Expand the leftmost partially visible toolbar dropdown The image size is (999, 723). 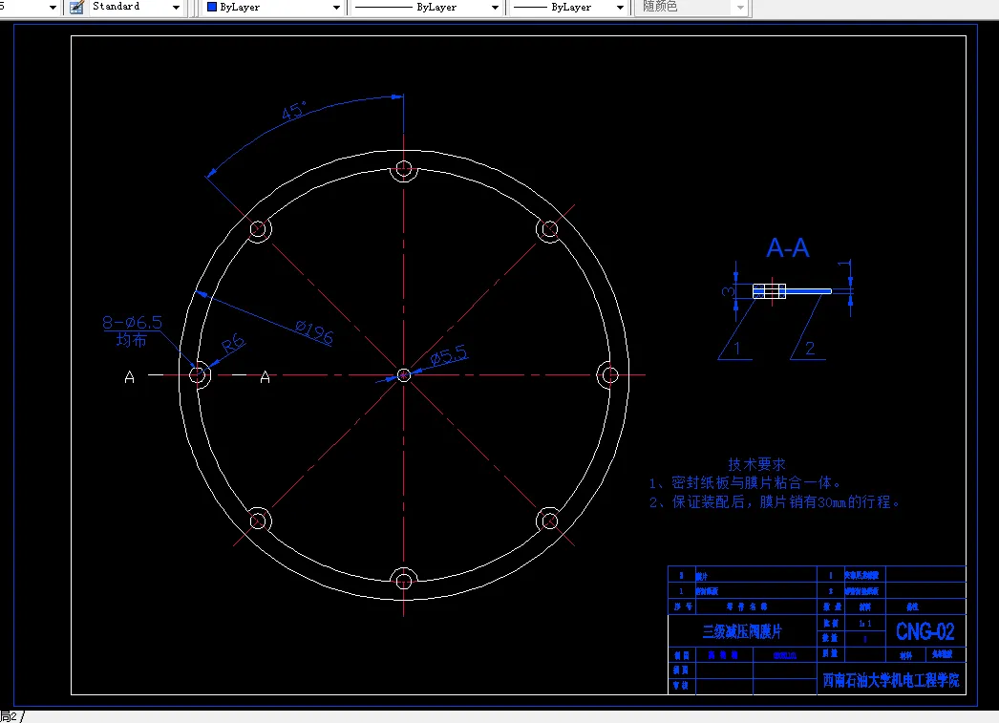53,7
